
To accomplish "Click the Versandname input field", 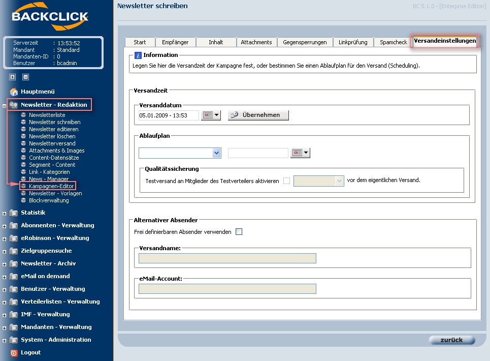I will pos(227,258).
